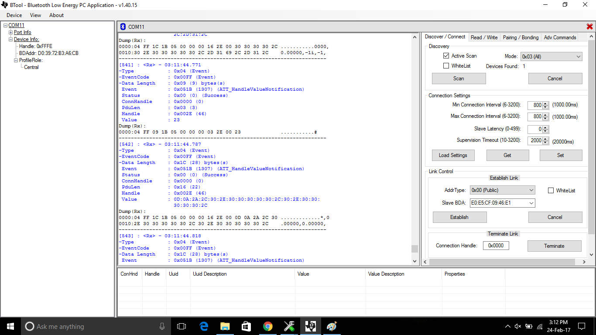Image resolution: width=596 pixels, height=335 pixels.
Task: Click the Min Connection Interval value field
Action: click(535, 105)
